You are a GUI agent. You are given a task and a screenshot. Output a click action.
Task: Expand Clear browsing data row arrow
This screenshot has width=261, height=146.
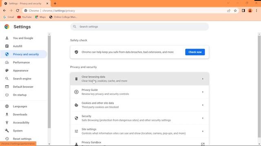[x=203, y=79]
